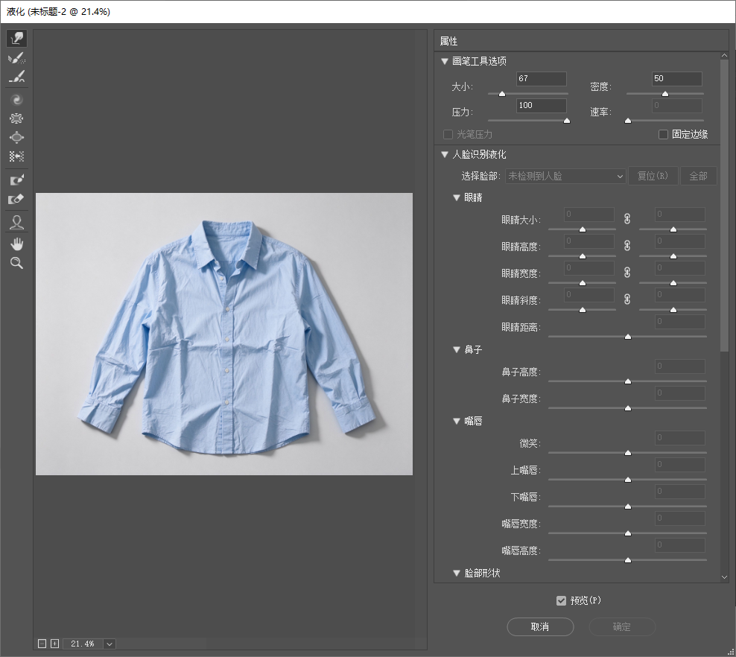
Task: Select the Freeze Mask tool
Action: [16, 180]
